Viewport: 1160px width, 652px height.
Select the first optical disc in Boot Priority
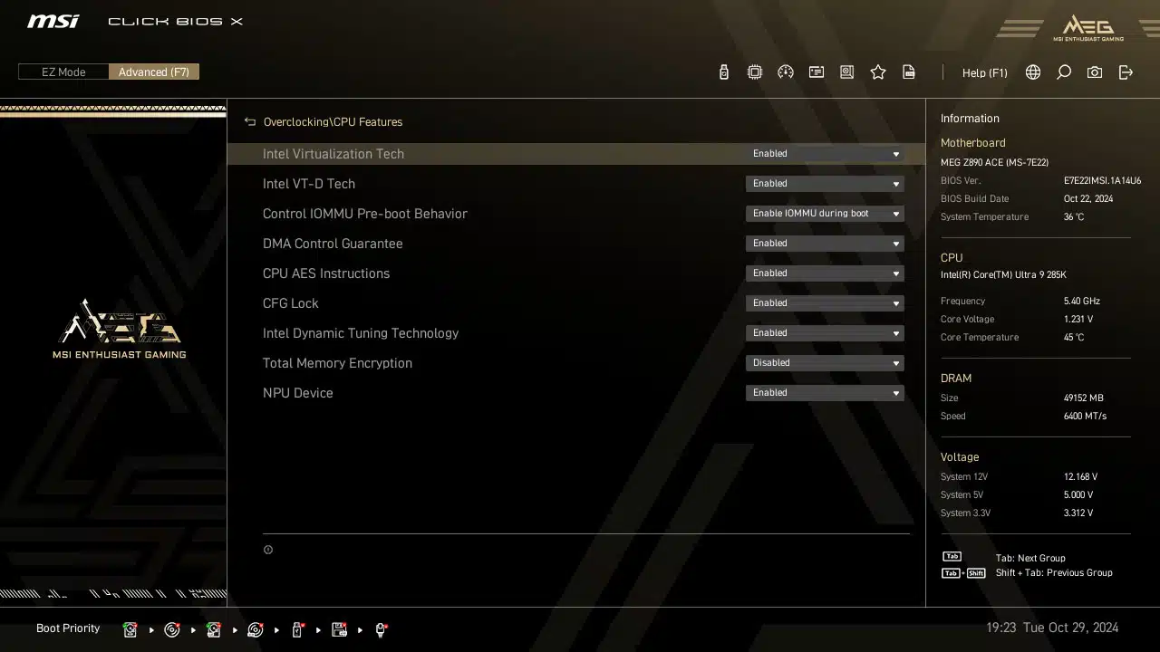[x=172, y=629]
